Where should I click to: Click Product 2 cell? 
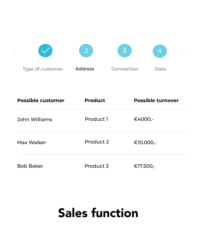[x=97, y=142]
